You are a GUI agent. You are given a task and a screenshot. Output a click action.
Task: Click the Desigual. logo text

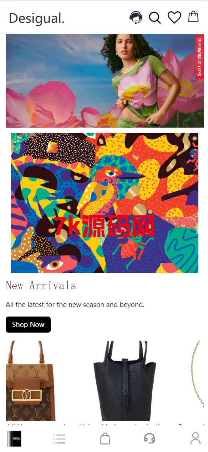[37, 18]
